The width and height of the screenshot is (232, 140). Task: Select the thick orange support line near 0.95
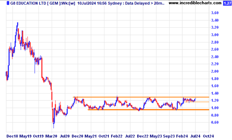[148, 110]
